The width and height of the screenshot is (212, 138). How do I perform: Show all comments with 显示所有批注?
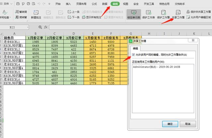tap(92, 17)
